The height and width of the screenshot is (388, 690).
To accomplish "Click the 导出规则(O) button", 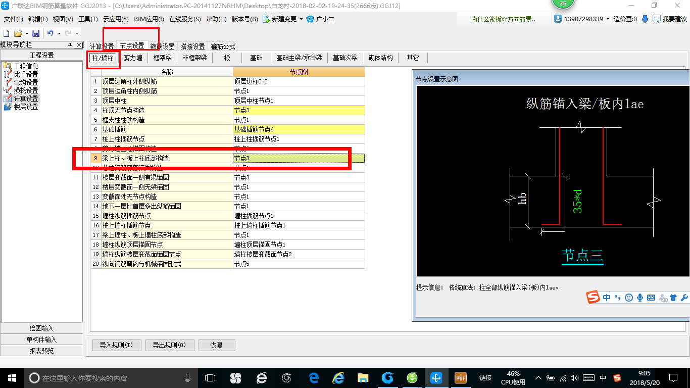I will pyautogui.click(x=169, y=345).
